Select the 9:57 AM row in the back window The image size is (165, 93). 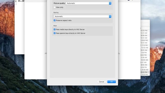145,63
